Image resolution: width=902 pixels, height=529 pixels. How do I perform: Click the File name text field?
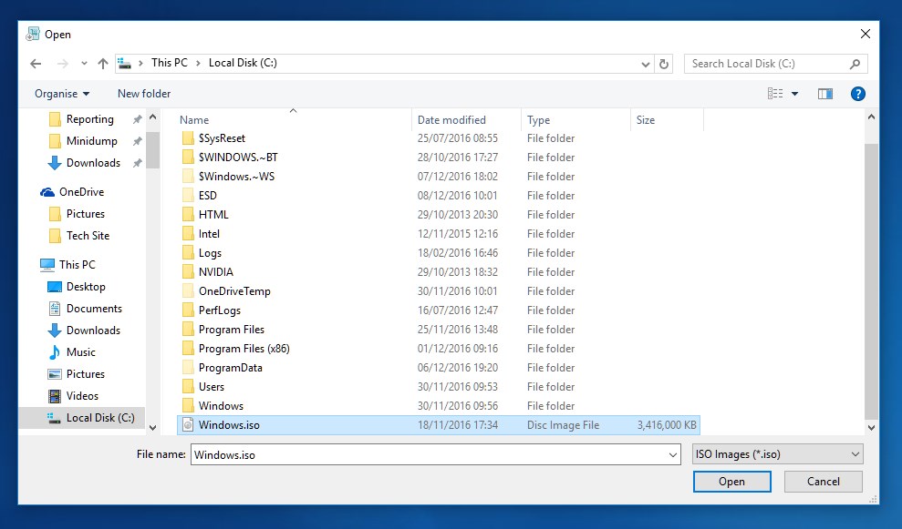pyautogui.click(x=428, y=454)
